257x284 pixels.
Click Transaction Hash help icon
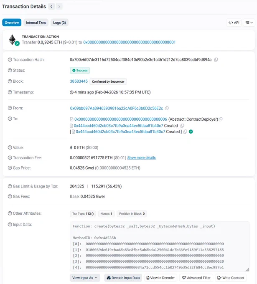10,60
